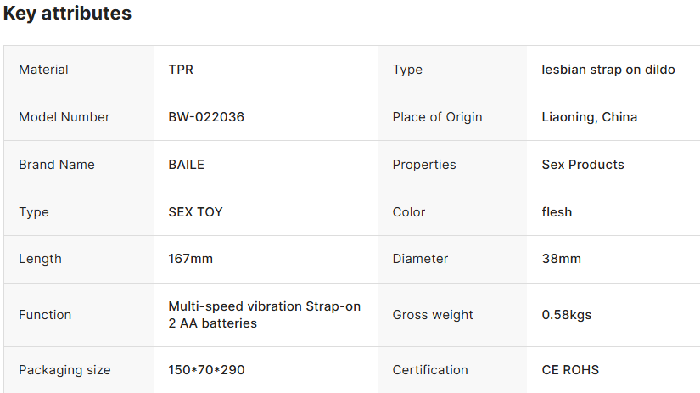Select the 0.58kgs weight value
The height and width of the screenshot is (393, 700).
(x=567, y=315)
